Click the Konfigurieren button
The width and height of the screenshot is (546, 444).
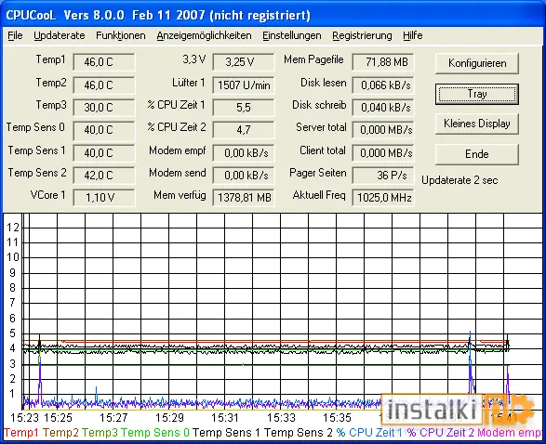click(x=477, y=63)
